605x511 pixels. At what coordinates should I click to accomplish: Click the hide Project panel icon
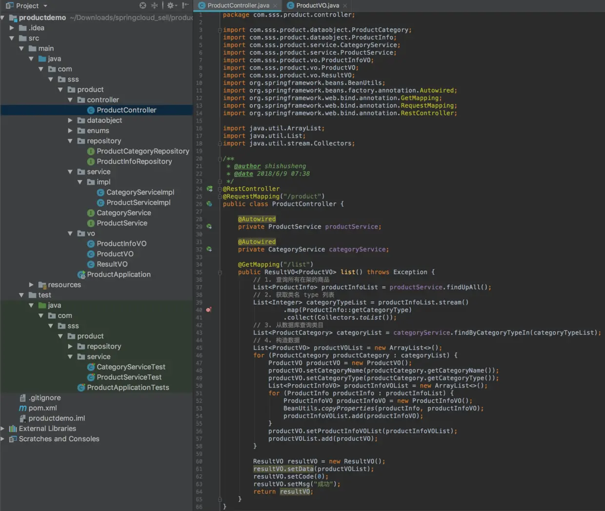[x=185, y=5]
